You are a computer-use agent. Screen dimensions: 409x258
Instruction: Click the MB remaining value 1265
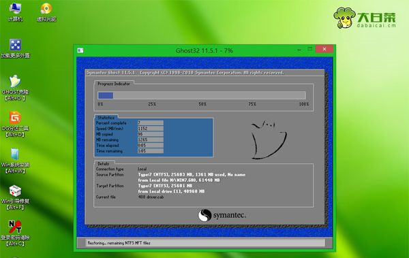coord(151,140)
